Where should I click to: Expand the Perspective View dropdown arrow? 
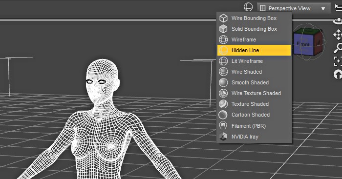(323, 8)
